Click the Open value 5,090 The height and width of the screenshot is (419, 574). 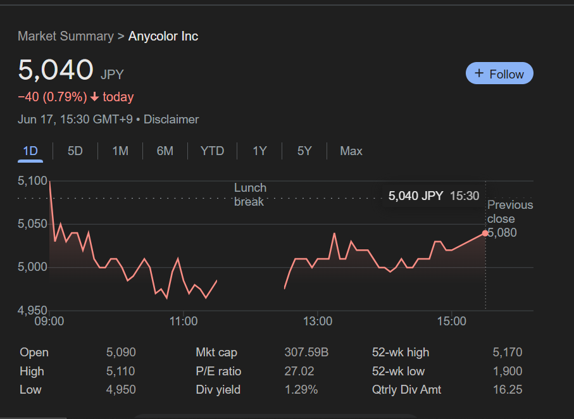121,353
